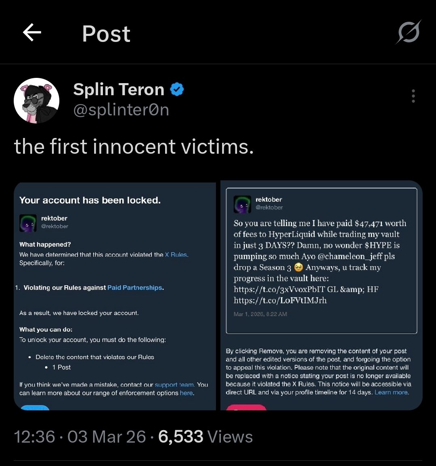436x466 pixels.
Task: Open the three-dot more options menu
Action: pos(413,96)
